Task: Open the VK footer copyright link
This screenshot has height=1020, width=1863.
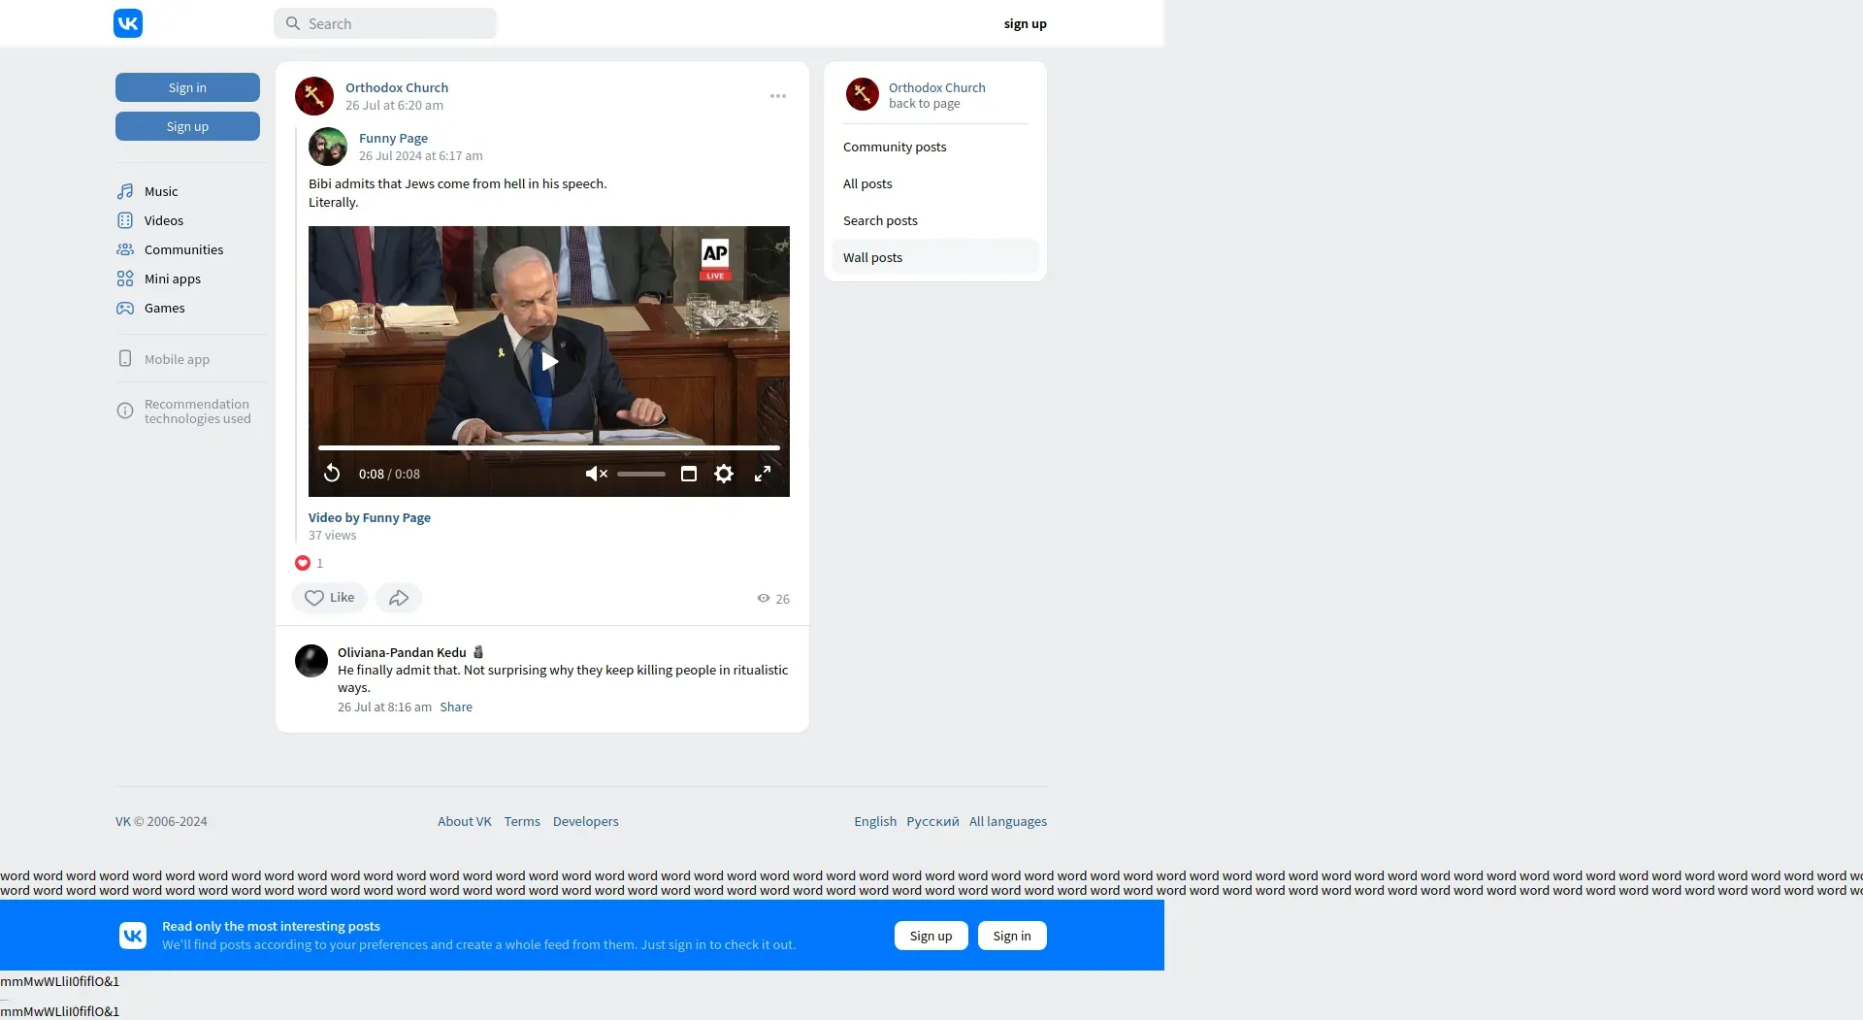Action: pos(123,821)
